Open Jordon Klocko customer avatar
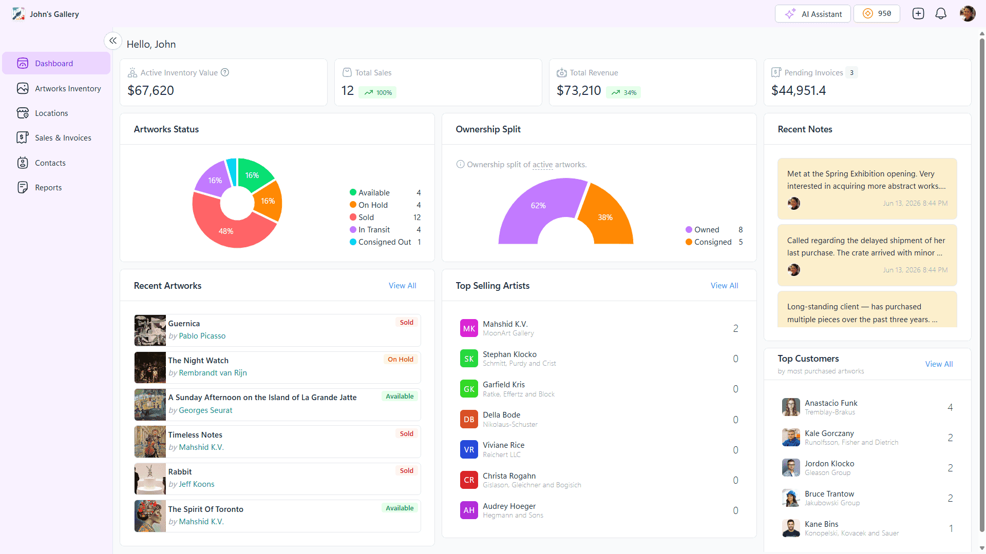 click(x=791, y=467)
